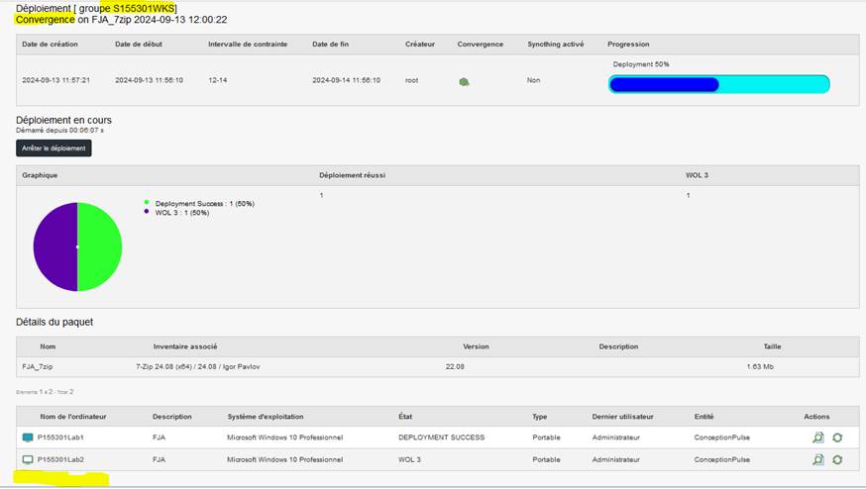Image resolution: width=866 pixels, height=489 pixels.
Task: Click the purple WOL 3 legend dot
Action: pyautogui.click(x=148, y=211)
